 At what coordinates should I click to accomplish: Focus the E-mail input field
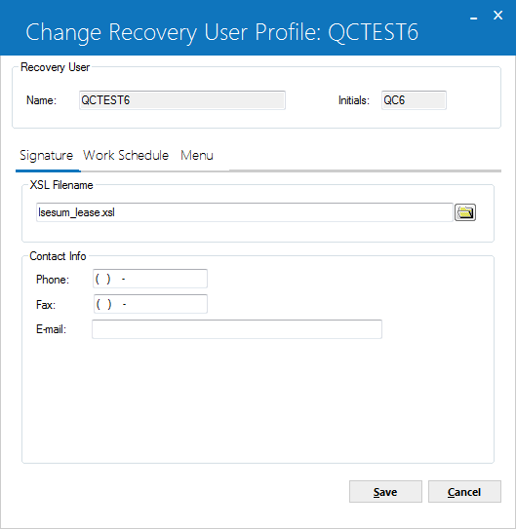point(237,329)
